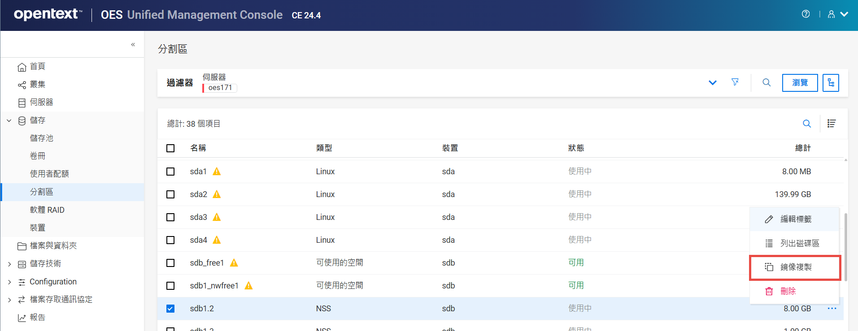This screenshot has height=331, width=858.
Task: Check the box for sda3
Action: (x=170, y=217)
